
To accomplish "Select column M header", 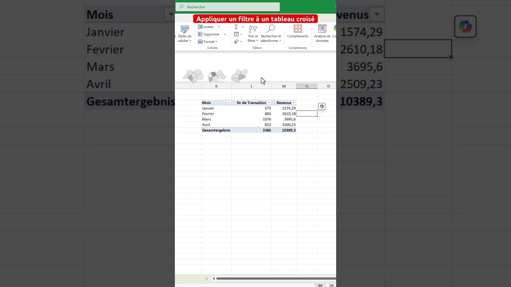I will point(284,86).
